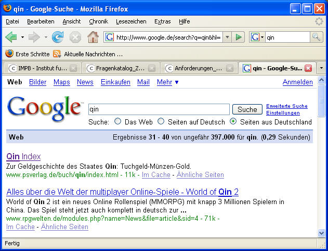Open the Hilfe menu
328x251 pixels.
pyautogui.click(x=185, y=21)
